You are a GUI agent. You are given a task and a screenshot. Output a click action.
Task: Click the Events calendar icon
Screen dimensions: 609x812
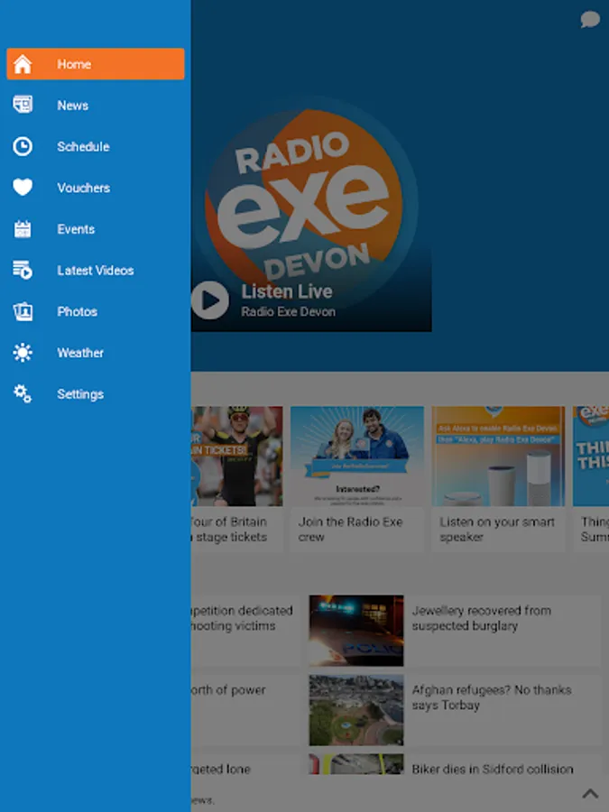pos(23,228)
